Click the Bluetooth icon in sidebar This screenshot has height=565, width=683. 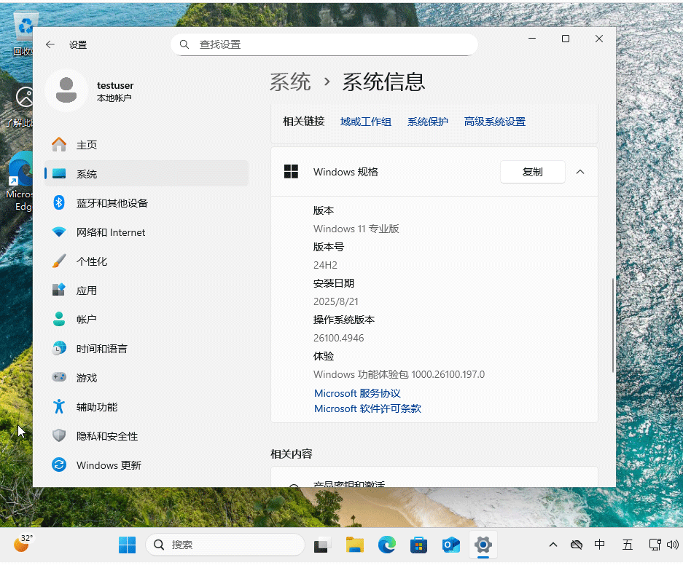[x=59, y=202]
